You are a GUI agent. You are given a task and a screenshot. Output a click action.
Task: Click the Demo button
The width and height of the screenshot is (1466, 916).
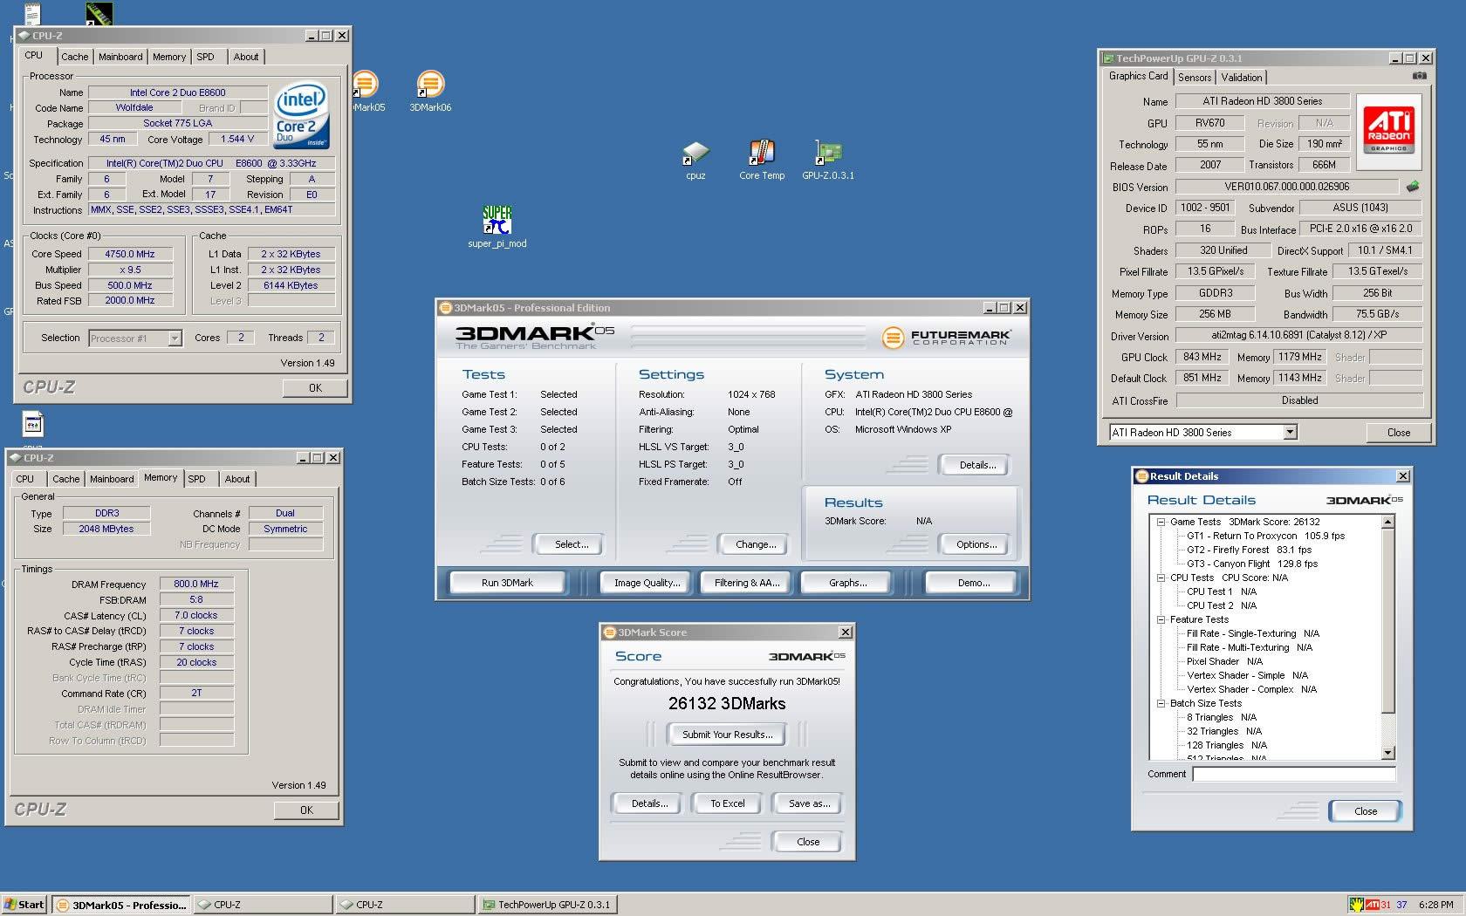[x=973, y=583]
